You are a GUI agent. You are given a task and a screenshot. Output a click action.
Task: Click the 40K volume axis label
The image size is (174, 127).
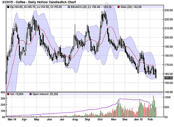(x=3, y=92)
